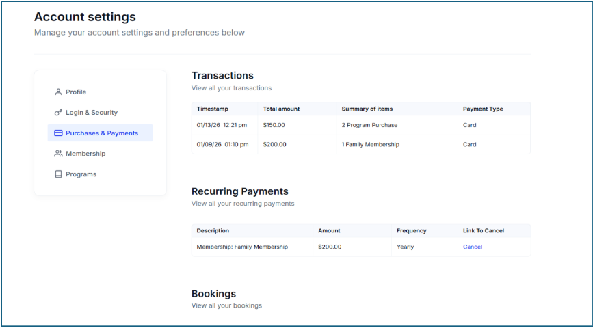Click the Link To Cancel column header
The width and height of the screenshot is (593, 328).
tap(484, 230)
